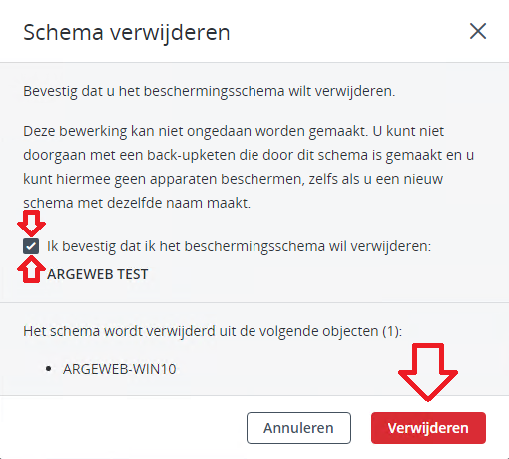Image resolution: width=509 pixels, height=459 pixels.
Task: Select the ARGEWEB-WIN10 object entry
Action: pyautogui.click(x=120, y=369)
